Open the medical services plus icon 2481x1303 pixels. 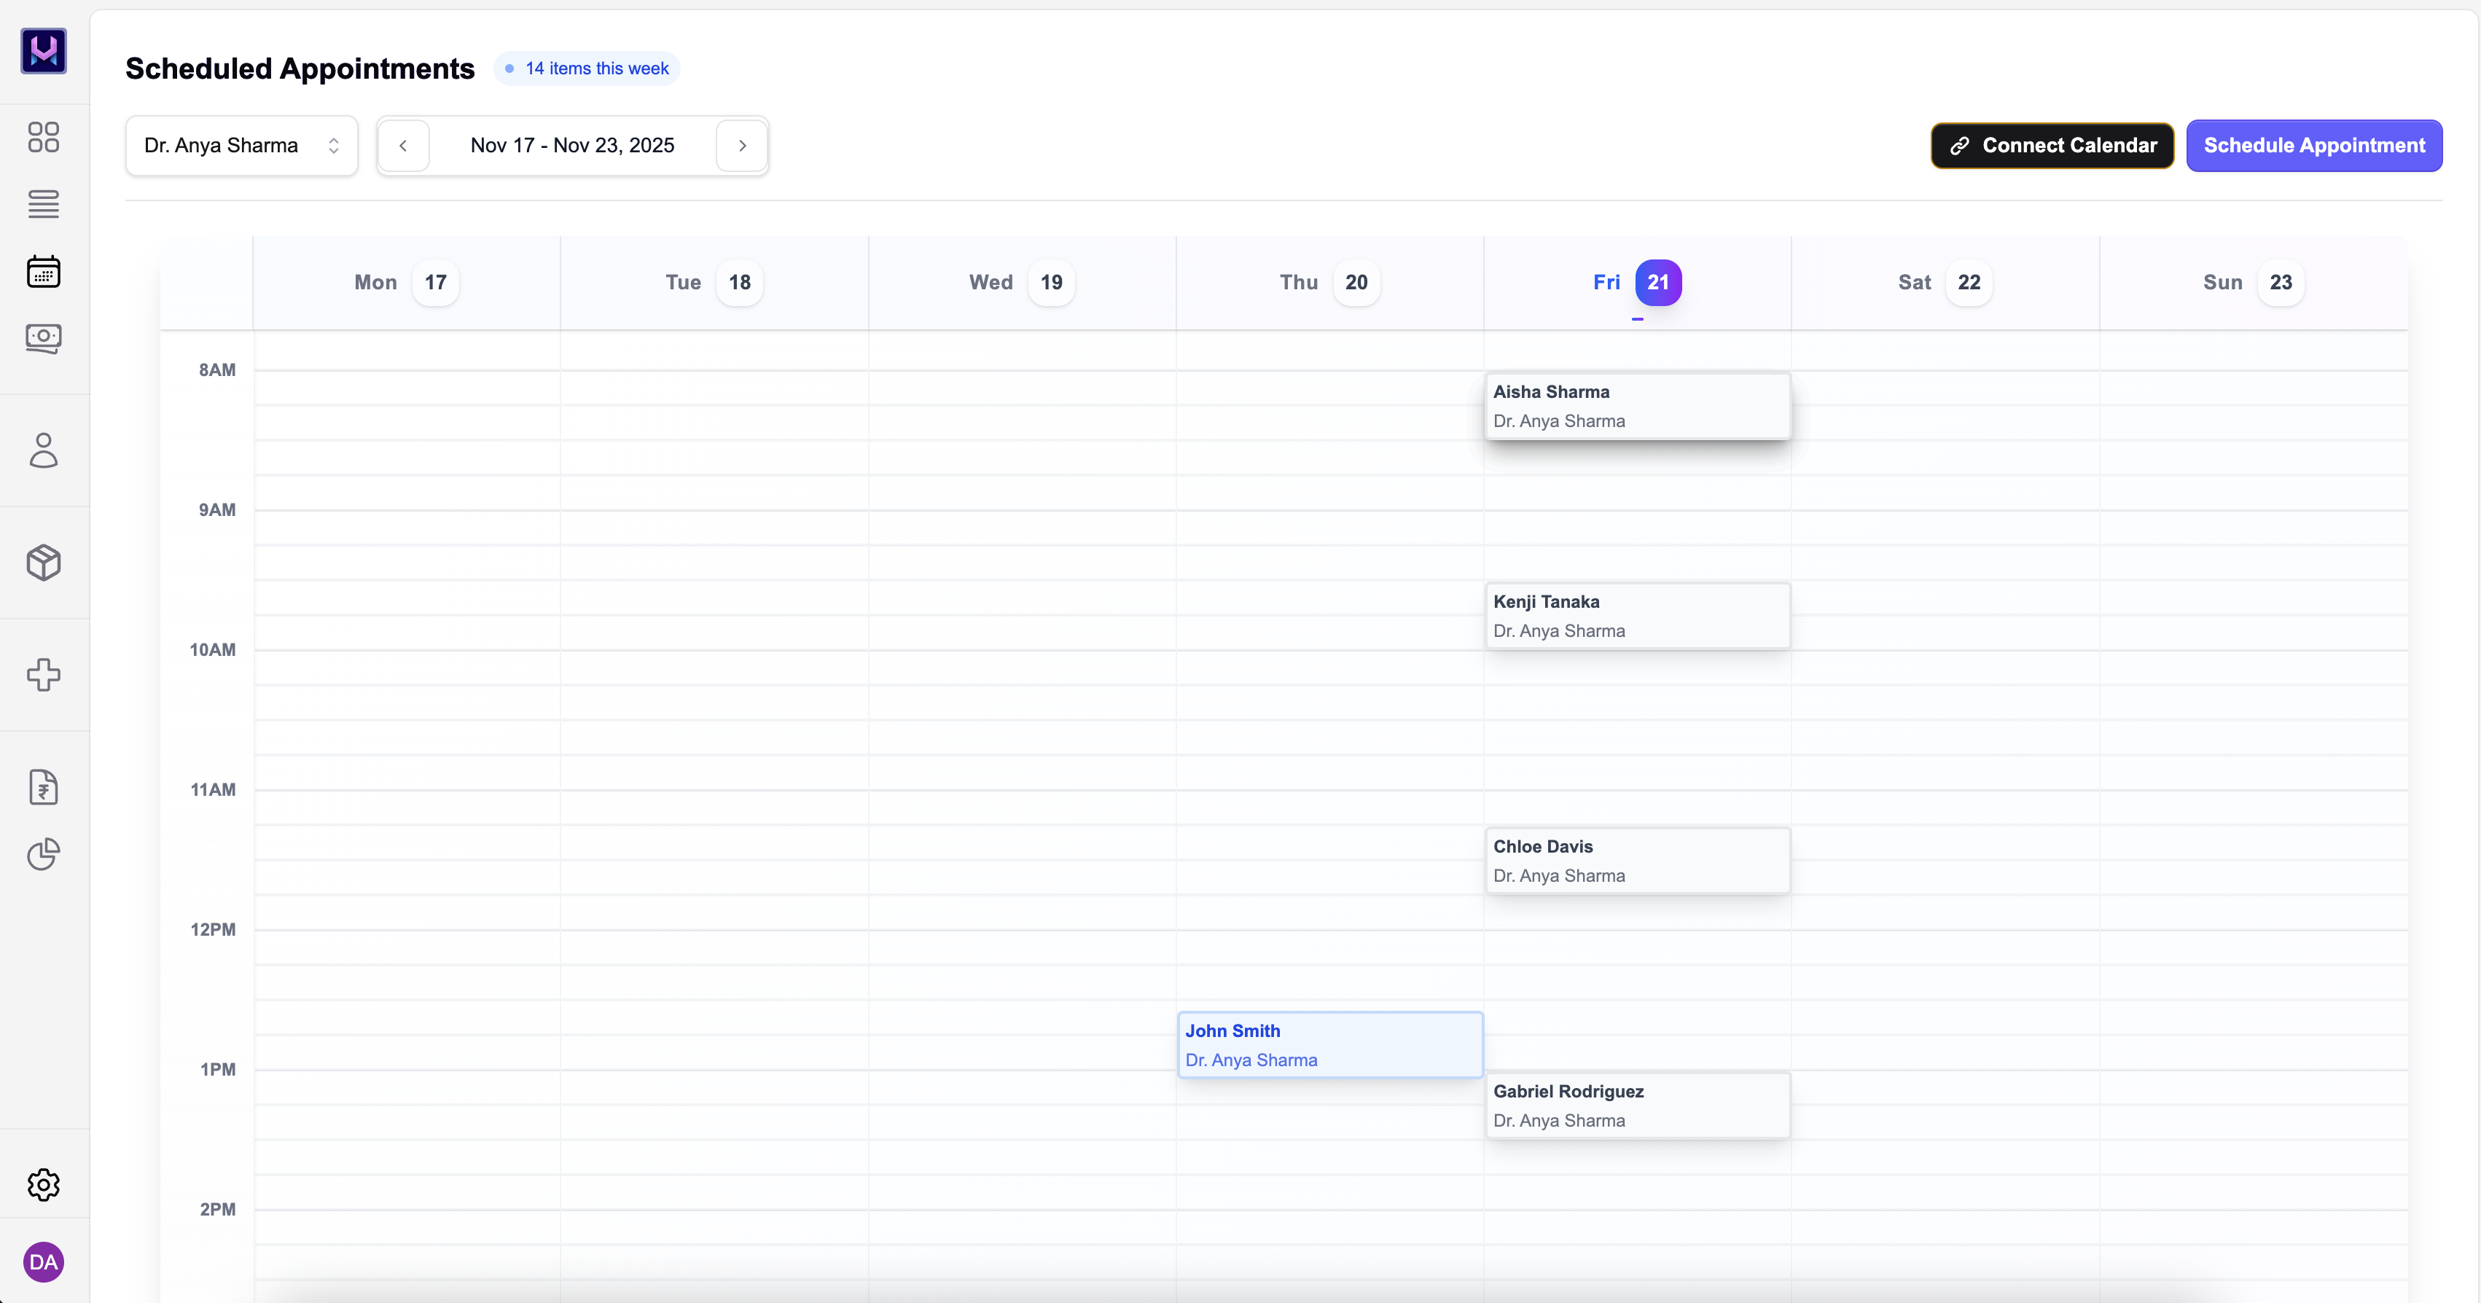(42, 675)
